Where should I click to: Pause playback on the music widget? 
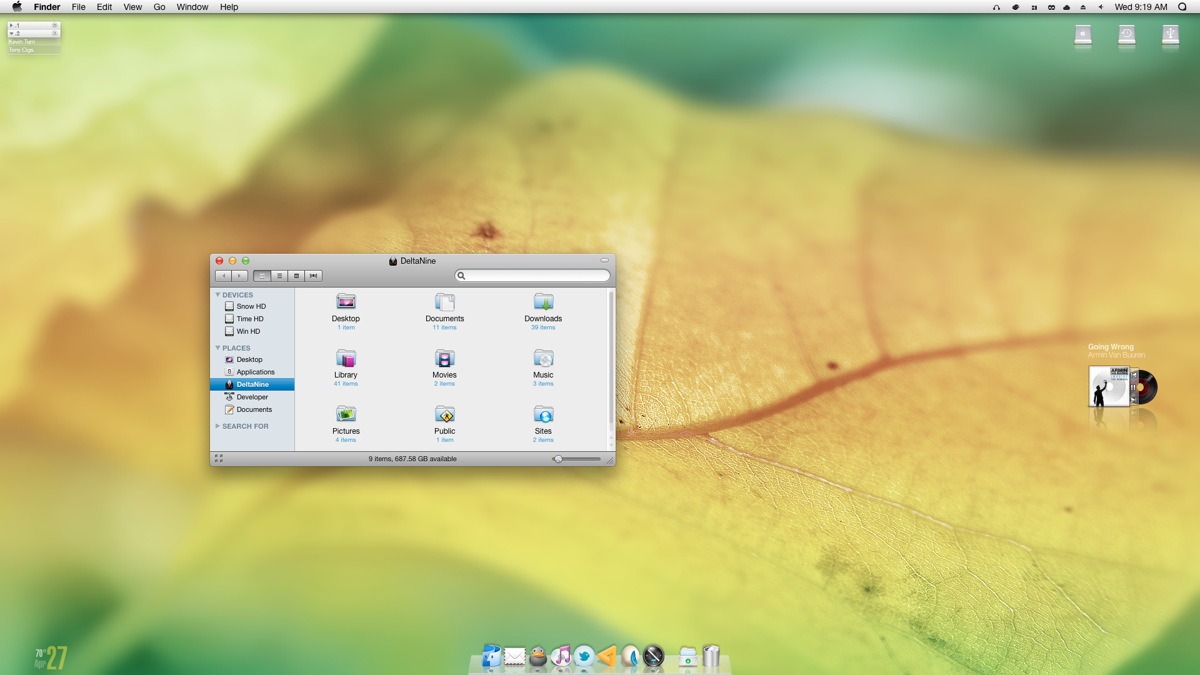click(x=1134, y=387)
